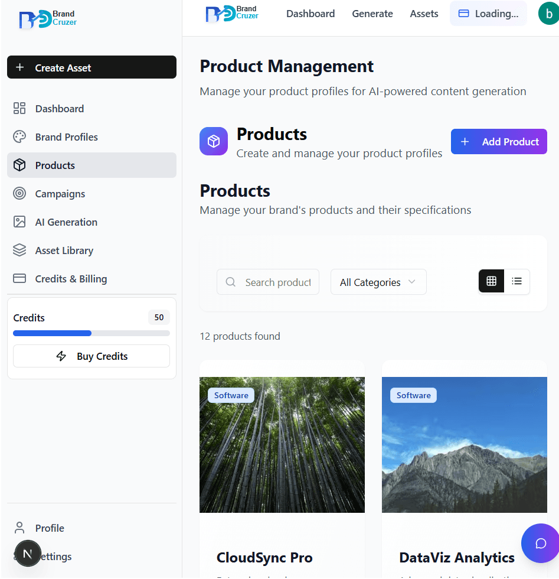The height and width of the screenshot is (579, 559).
Task: Click the Brand Cruzer logo in sidebar
Action: pyautogui.click(x=48, y=19)
